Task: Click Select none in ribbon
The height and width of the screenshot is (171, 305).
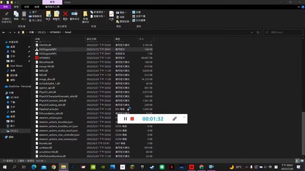Action: tap(139, 16)
